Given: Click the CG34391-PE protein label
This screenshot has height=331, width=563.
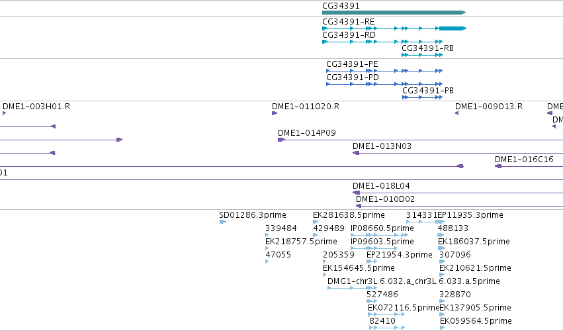Looking at the screenshot, I should [352, 64].
